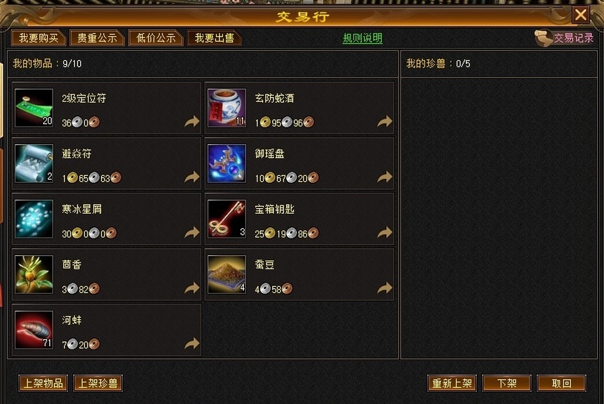Select the 避焱符 scroll icon

34,164
